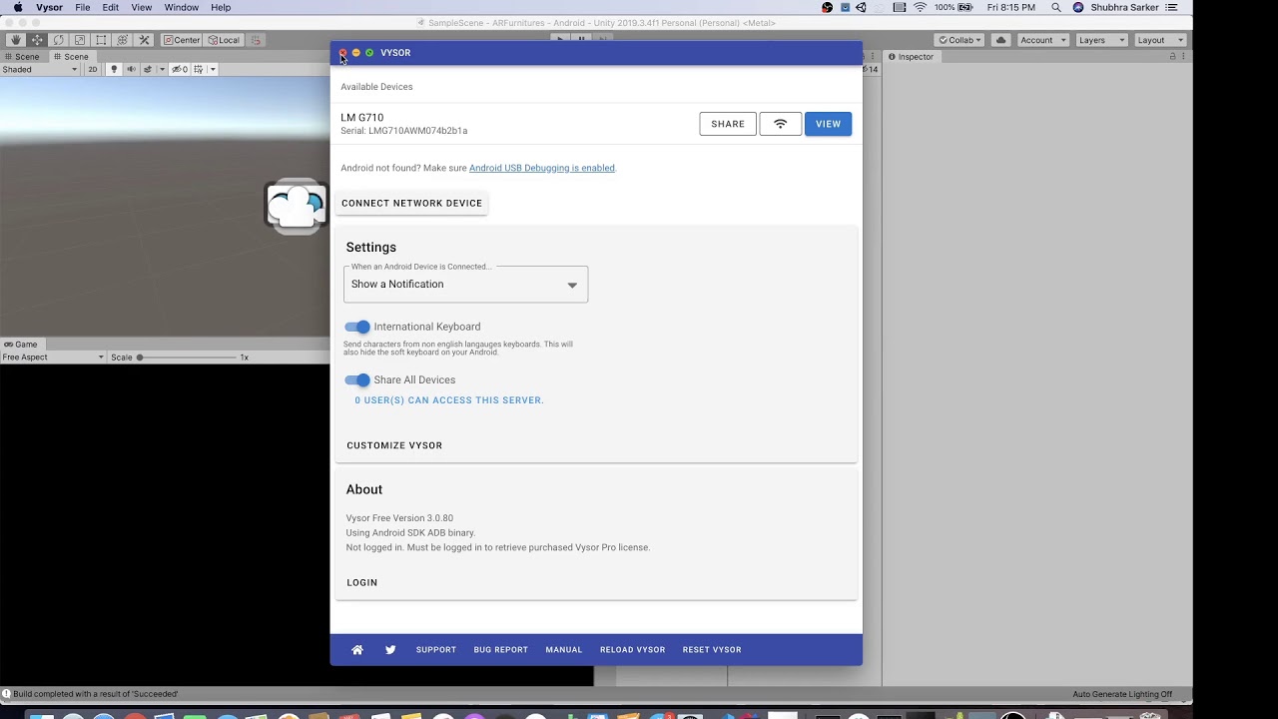The width and height of the screenshot is (1278, 719).
Task: Click hidden objects count icon
Action: 180,70
